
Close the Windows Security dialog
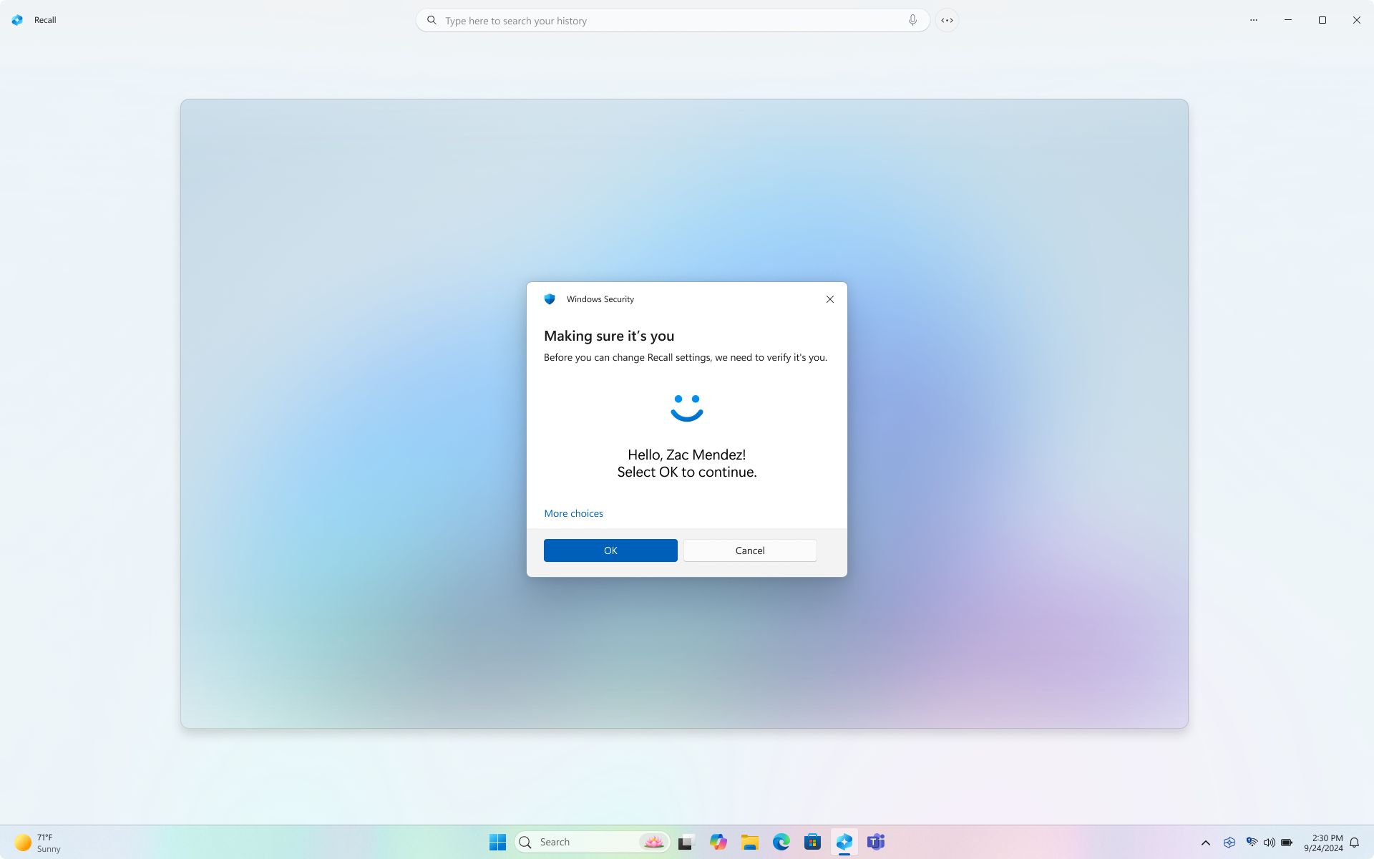(830, 299)
